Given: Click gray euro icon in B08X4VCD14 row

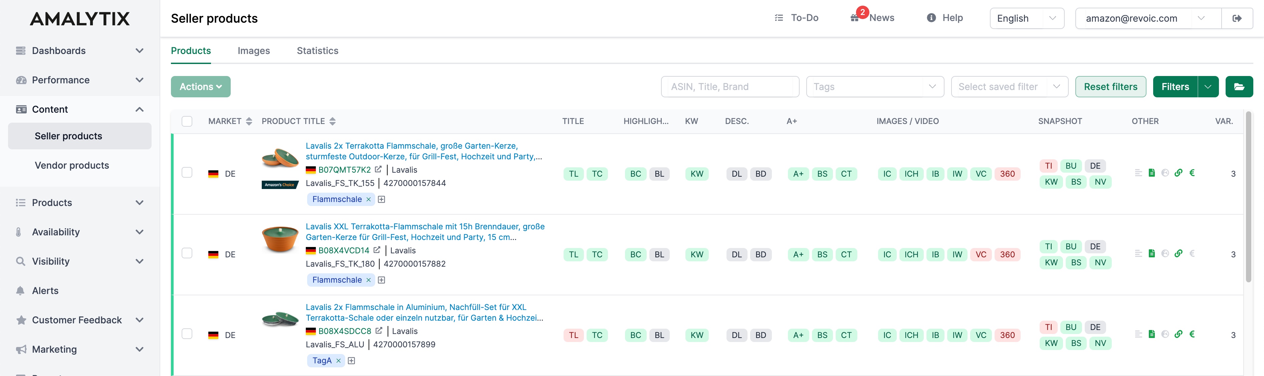Looking at the screenshot, I should tap(1192, 253).
